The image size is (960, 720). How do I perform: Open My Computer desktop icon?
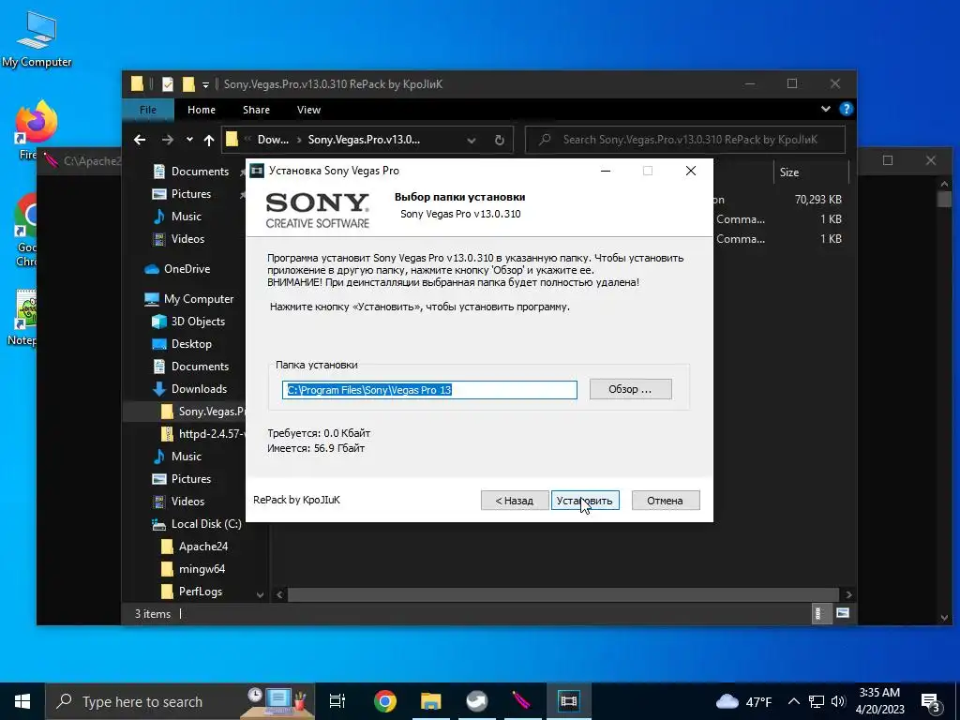pyautogui.click(x=37, y=39)
